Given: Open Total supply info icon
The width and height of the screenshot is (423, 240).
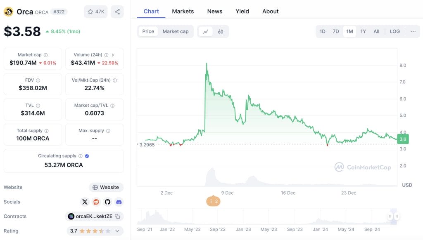Looking at the screenshot, I should [46, 131].
